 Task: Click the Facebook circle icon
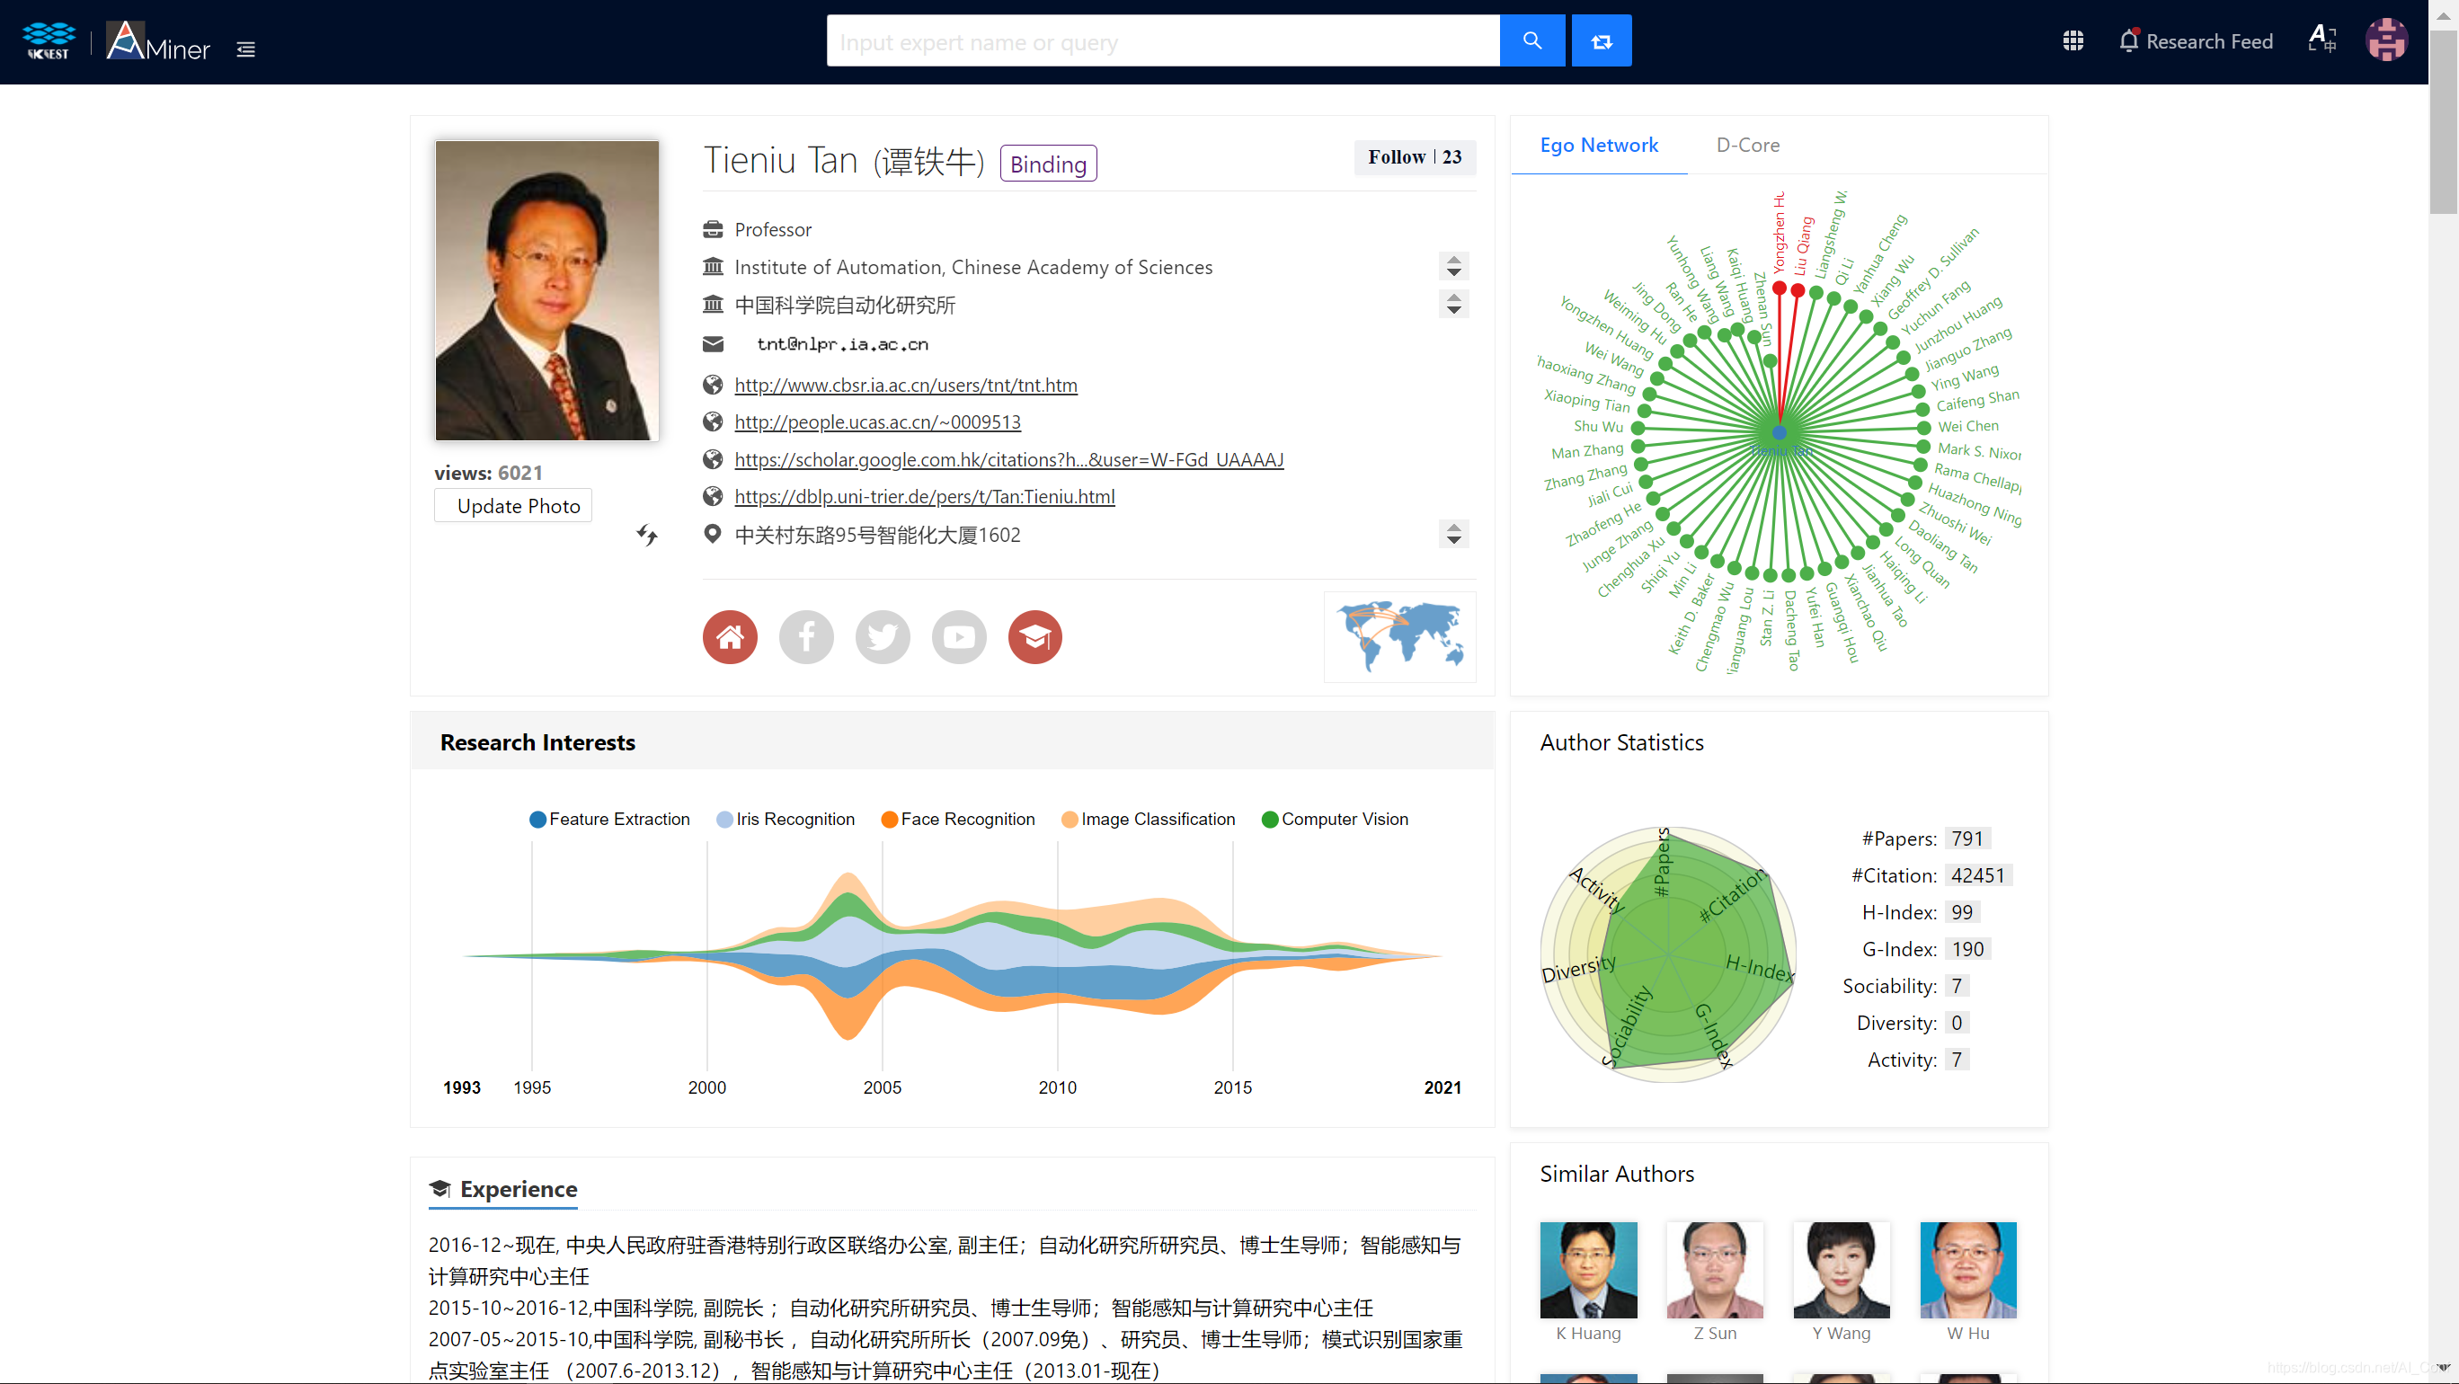(805, 636)
